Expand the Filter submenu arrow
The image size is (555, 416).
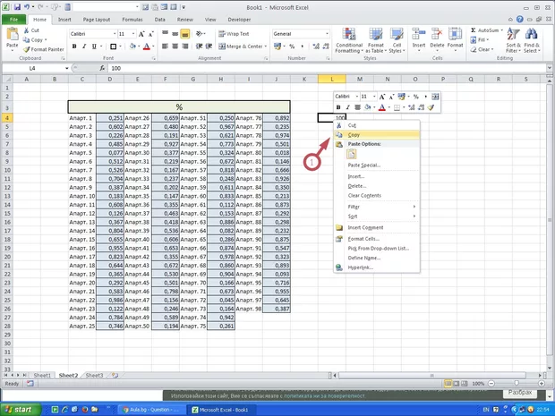414,207
